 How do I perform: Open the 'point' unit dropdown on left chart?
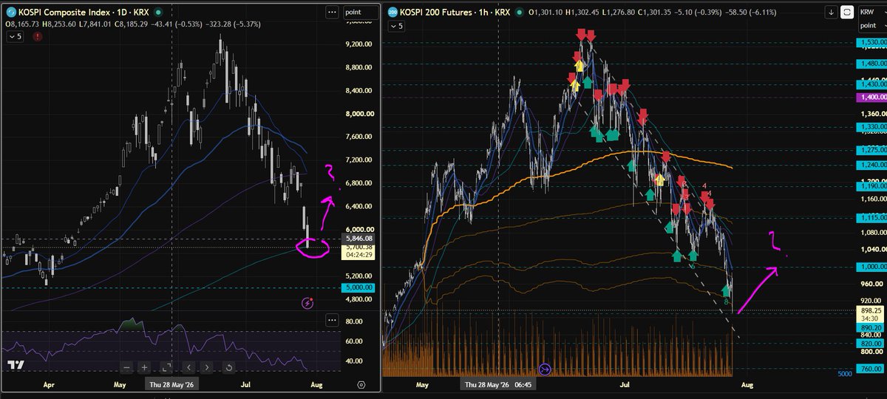[360, 12]
